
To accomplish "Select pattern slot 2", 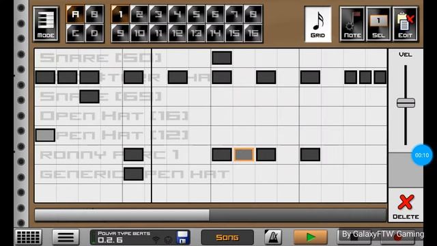I will [139, 14].
